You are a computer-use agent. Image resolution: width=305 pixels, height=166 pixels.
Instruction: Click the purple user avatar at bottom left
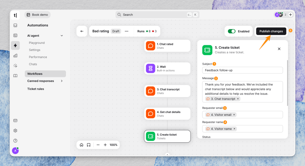click(15, 150)
